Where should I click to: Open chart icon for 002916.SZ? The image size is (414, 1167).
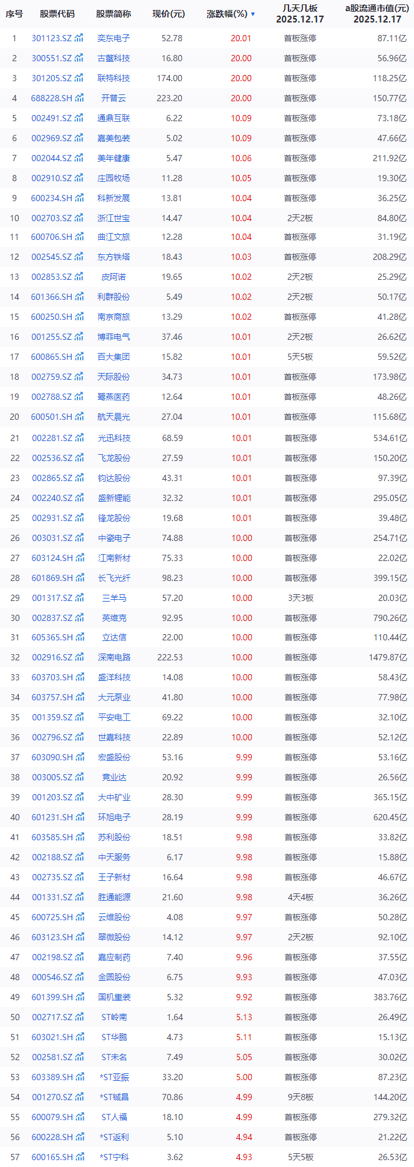(x=79, y=657)
